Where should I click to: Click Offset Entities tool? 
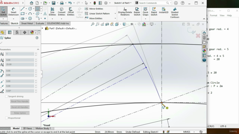[71, 12]
